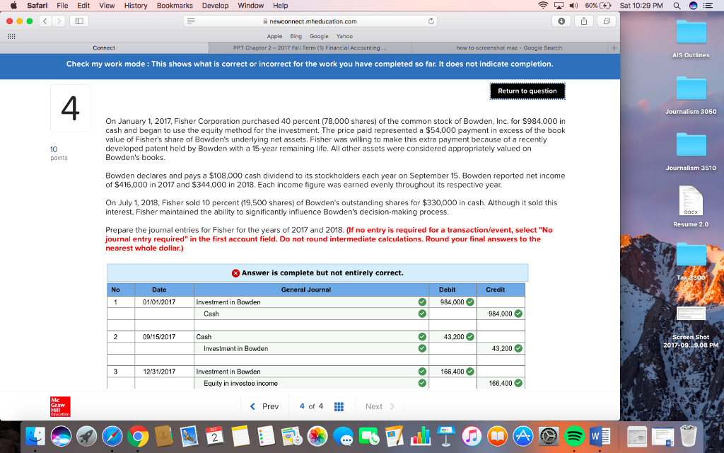724x453 pixels.
Task: Click the Safari compass icon in Dock
Action: pyautogui.click(x=112, y=436)
